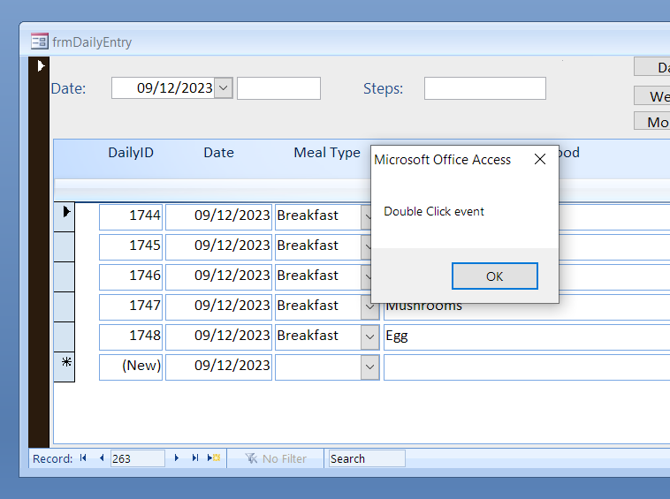Select row selector for record 1748
670x499 pixels.
tap(65, 336)
